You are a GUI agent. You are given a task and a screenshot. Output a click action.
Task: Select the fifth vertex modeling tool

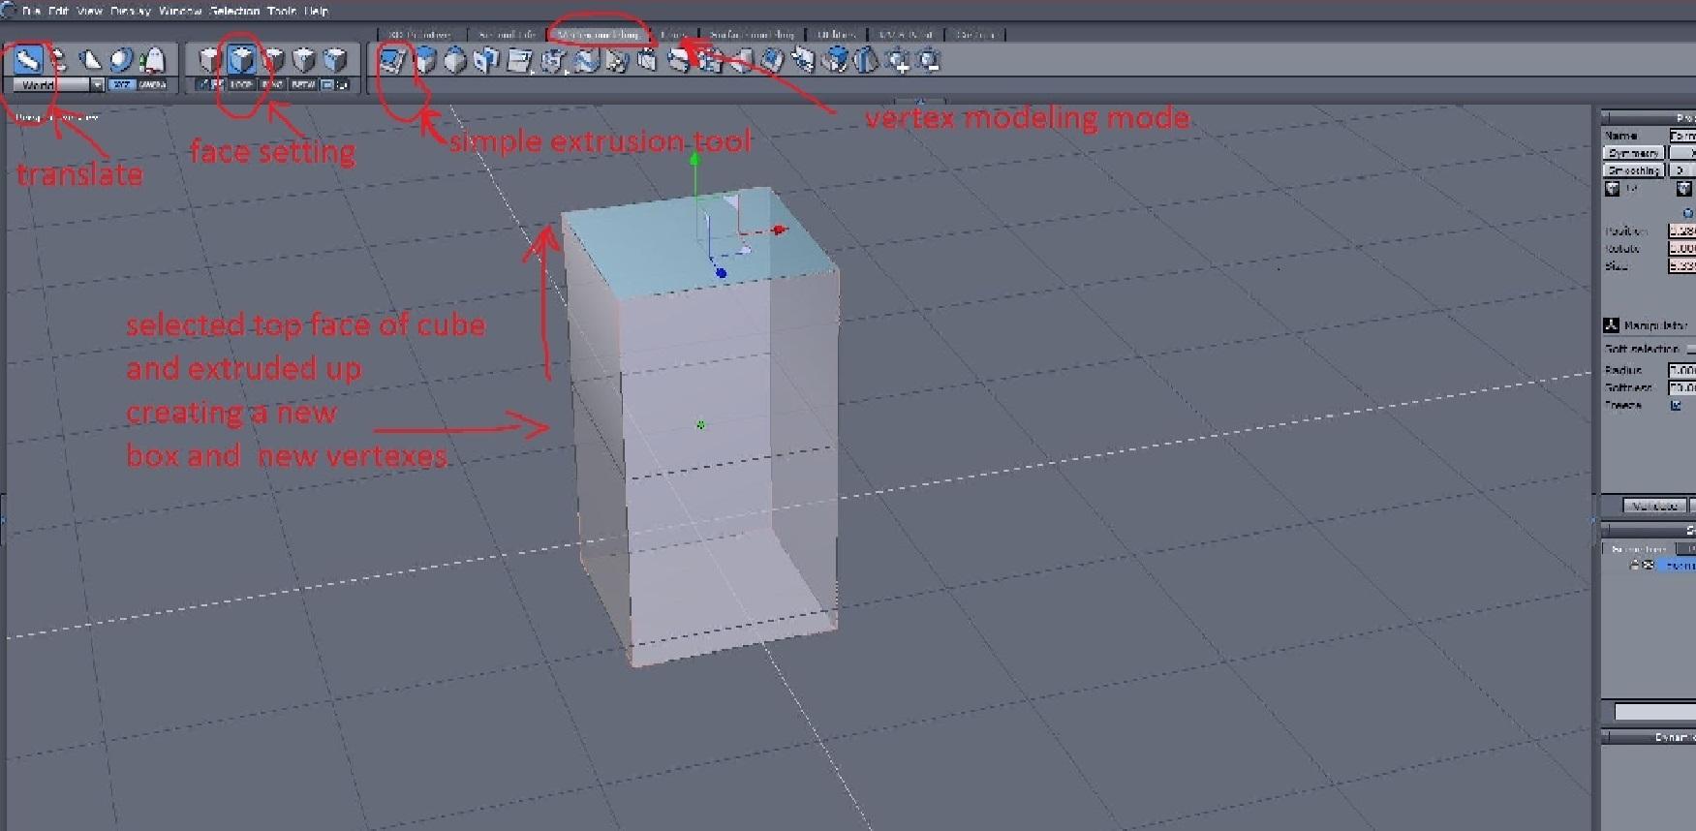520,61
